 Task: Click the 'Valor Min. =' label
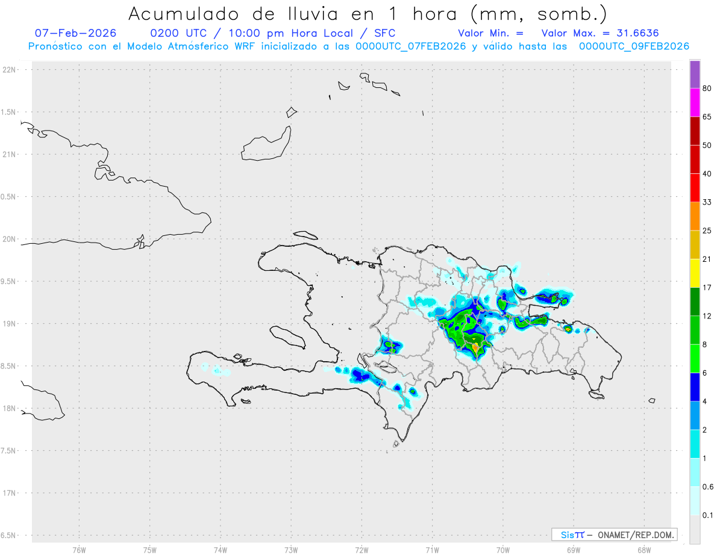490,33
